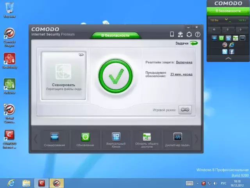Open the Facebook icon in widget
This screenshot has width=250, height=188.
(x=232, y=52)
